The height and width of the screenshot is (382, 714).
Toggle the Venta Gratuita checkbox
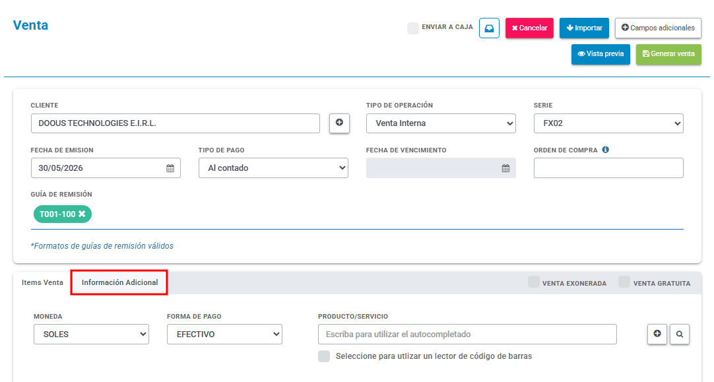pyautogui.click(x=624, y=282)
